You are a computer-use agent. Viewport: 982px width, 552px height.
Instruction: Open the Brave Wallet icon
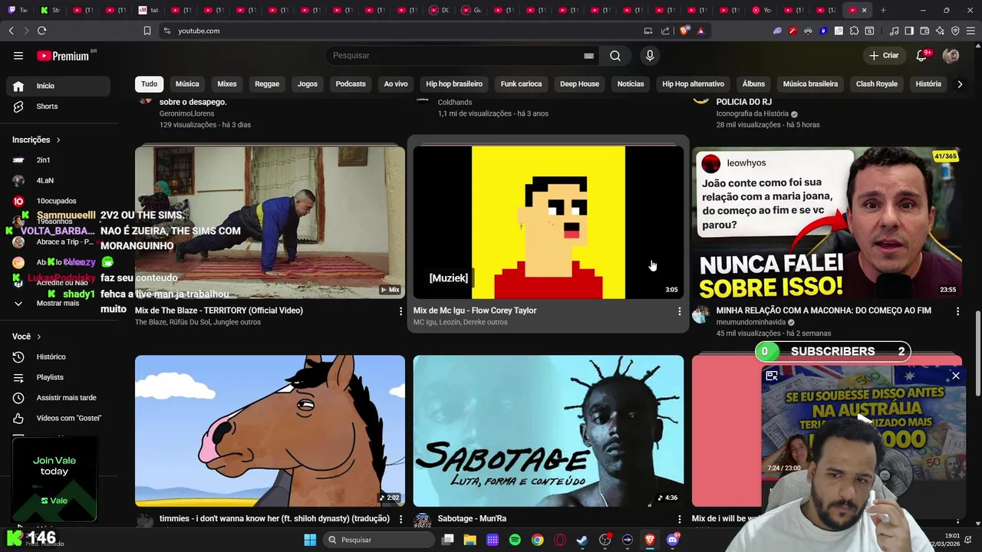[x=924, y=31]
